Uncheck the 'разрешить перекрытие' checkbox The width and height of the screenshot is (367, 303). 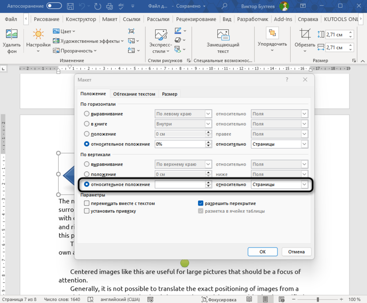coord(201,203)
